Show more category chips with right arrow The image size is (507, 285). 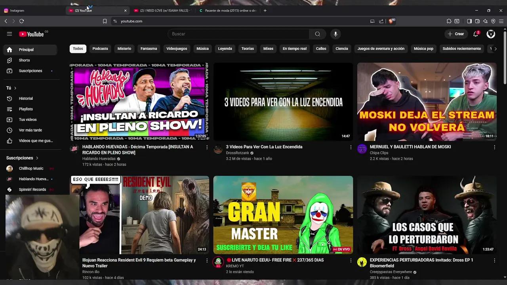coord(496,49)
